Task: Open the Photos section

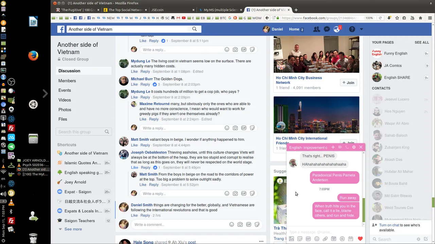Action: pyautogui.click(x=65, y=109)
